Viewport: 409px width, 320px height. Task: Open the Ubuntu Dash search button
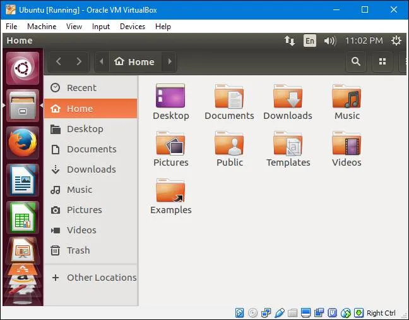(x=23, y=68)
